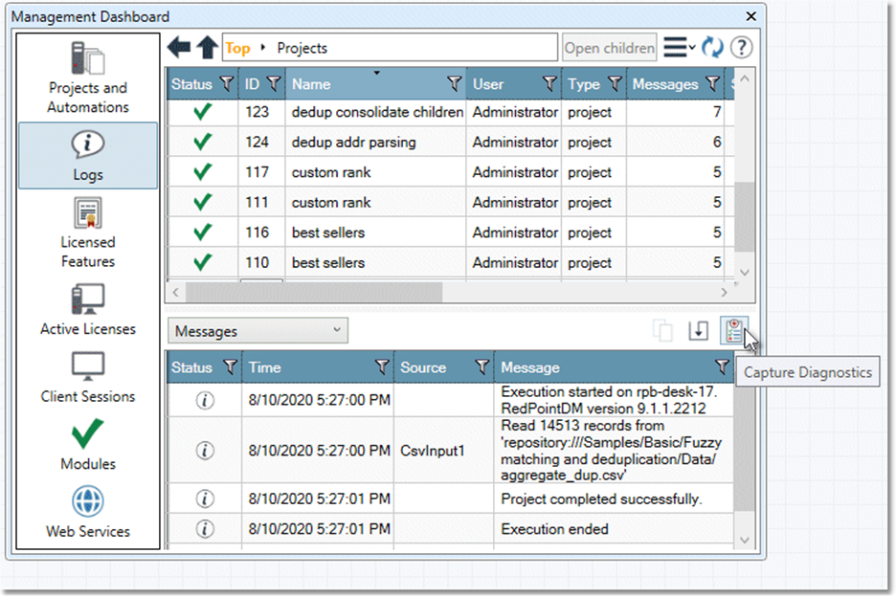
Task: Open Licensed Features panel
Action: pyautogui.click(x=88, y=233)
